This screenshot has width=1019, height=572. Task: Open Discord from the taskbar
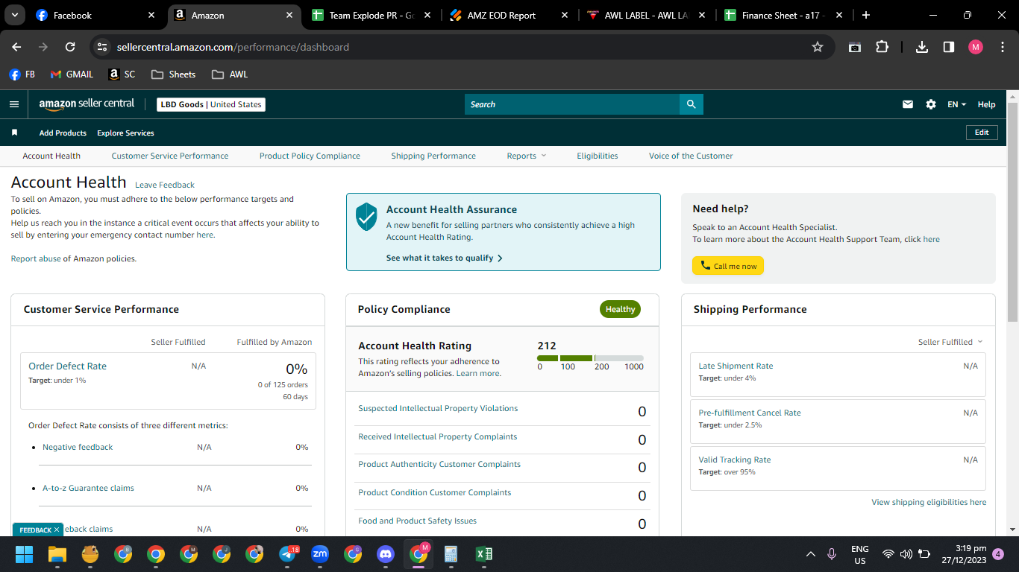[386, 554]
